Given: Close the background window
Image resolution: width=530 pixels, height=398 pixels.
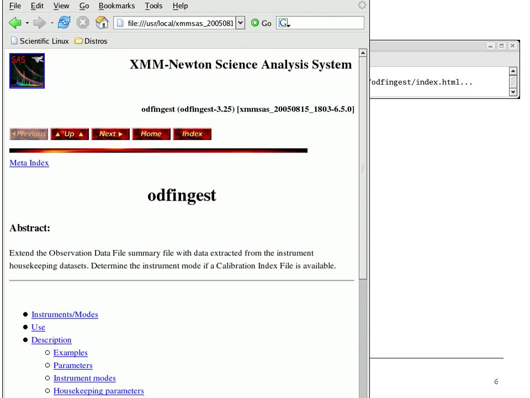Looking at the screenshot, I should [513, 46].
